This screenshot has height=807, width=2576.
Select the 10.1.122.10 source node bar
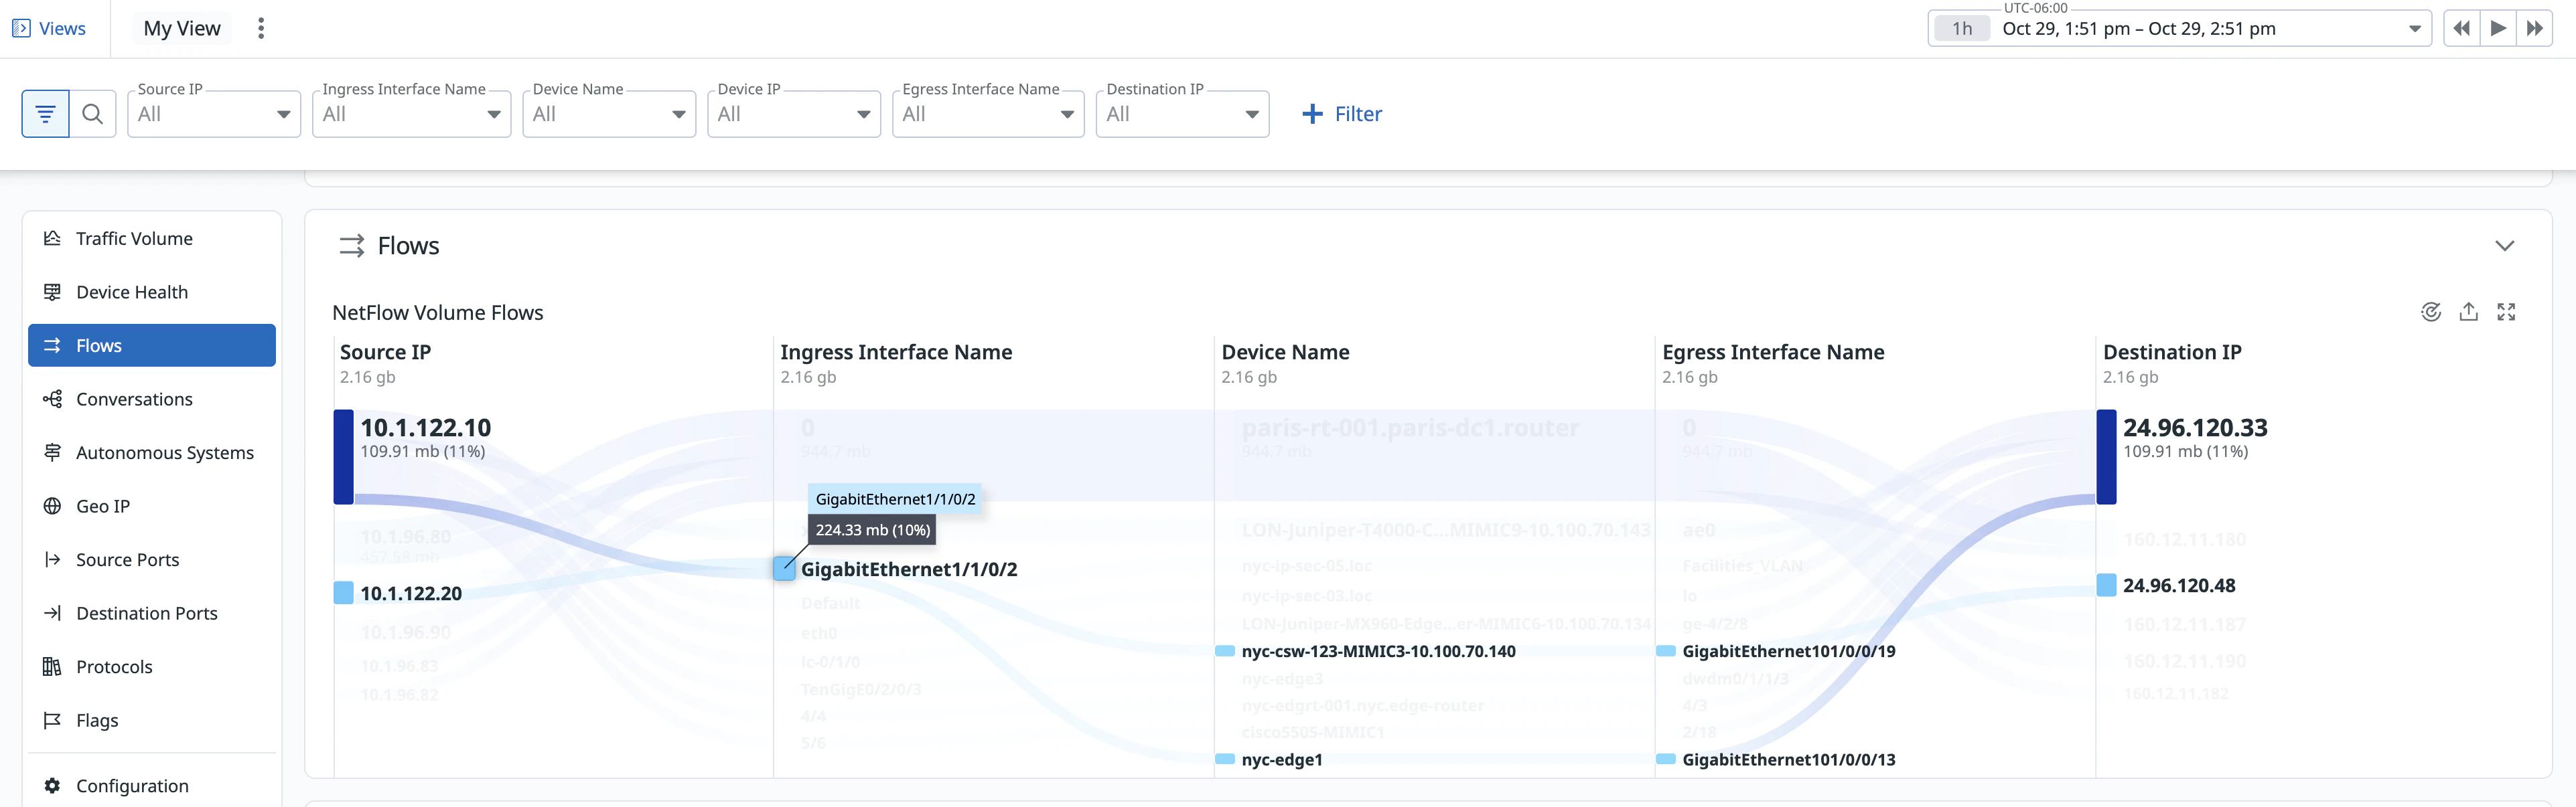(x=343, y=456)
